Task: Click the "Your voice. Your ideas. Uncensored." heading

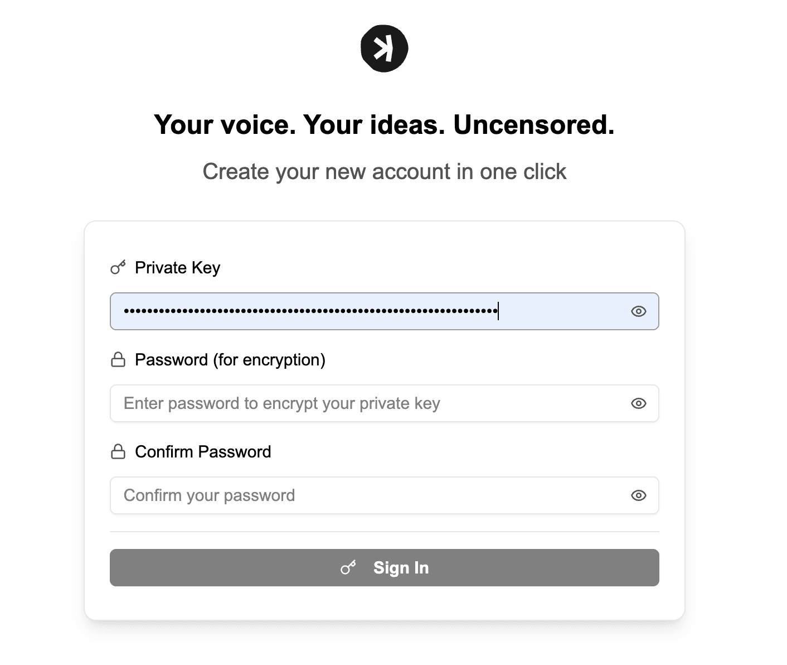Action: 384,124
